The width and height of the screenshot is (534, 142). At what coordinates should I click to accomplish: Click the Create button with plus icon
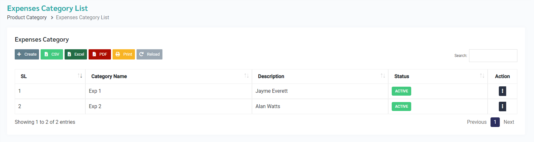pos(27,54)
